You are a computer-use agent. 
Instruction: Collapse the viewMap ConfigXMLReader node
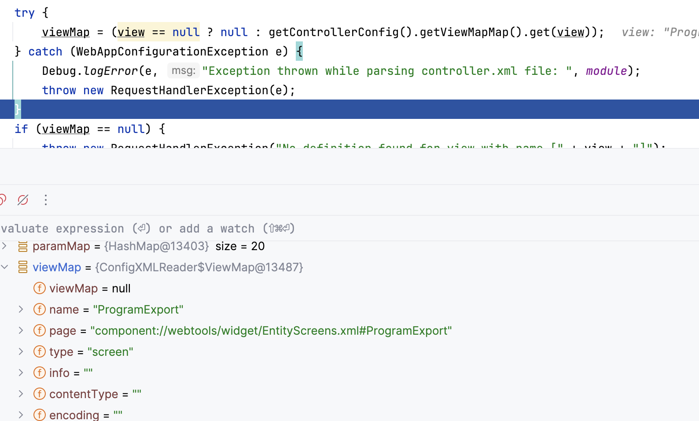pyautogui.click(x=4, y=267)
